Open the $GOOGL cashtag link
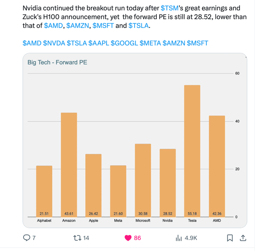Viewport: 264px width, 251px height. [x=124, y=43]
